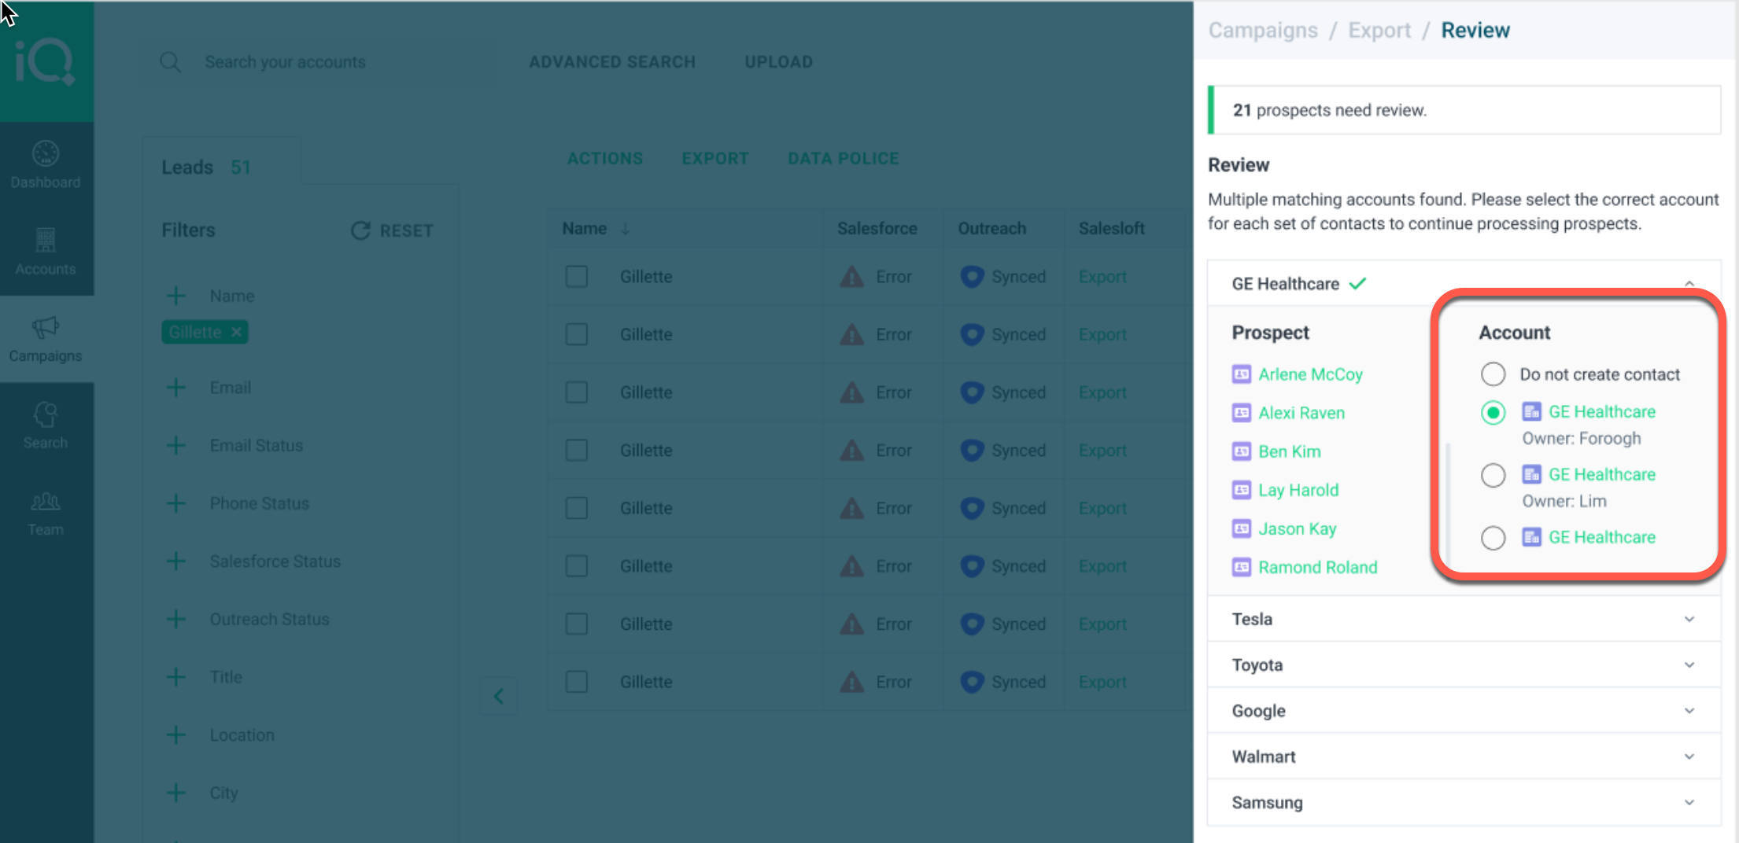Open prospect Arlene McCoy link
This screenshot has height=843, width=1739.
tap(1310, 374)
